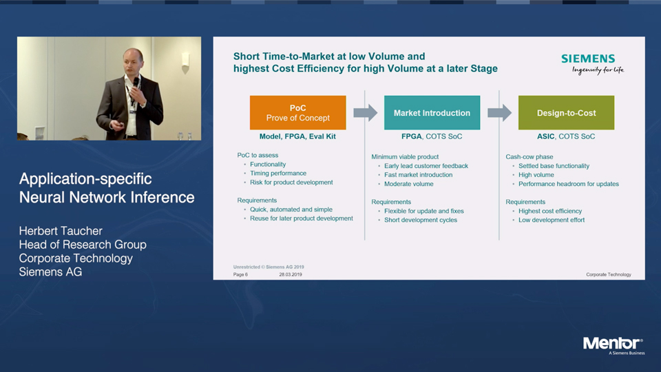The width and height of the screenshot is (661, 372).
Task: Click the 'Highest cost efficiency' bullet
Action: (550, 211)
